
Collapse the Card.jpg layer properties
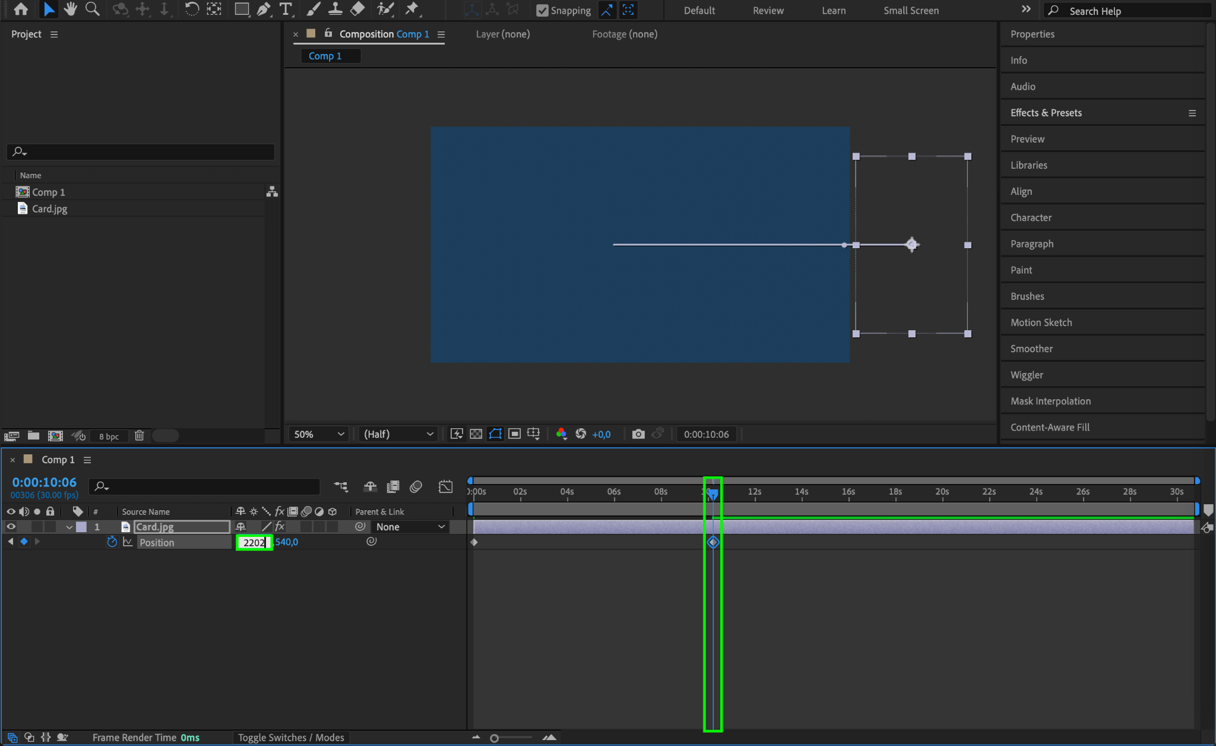tap(69, 527)
